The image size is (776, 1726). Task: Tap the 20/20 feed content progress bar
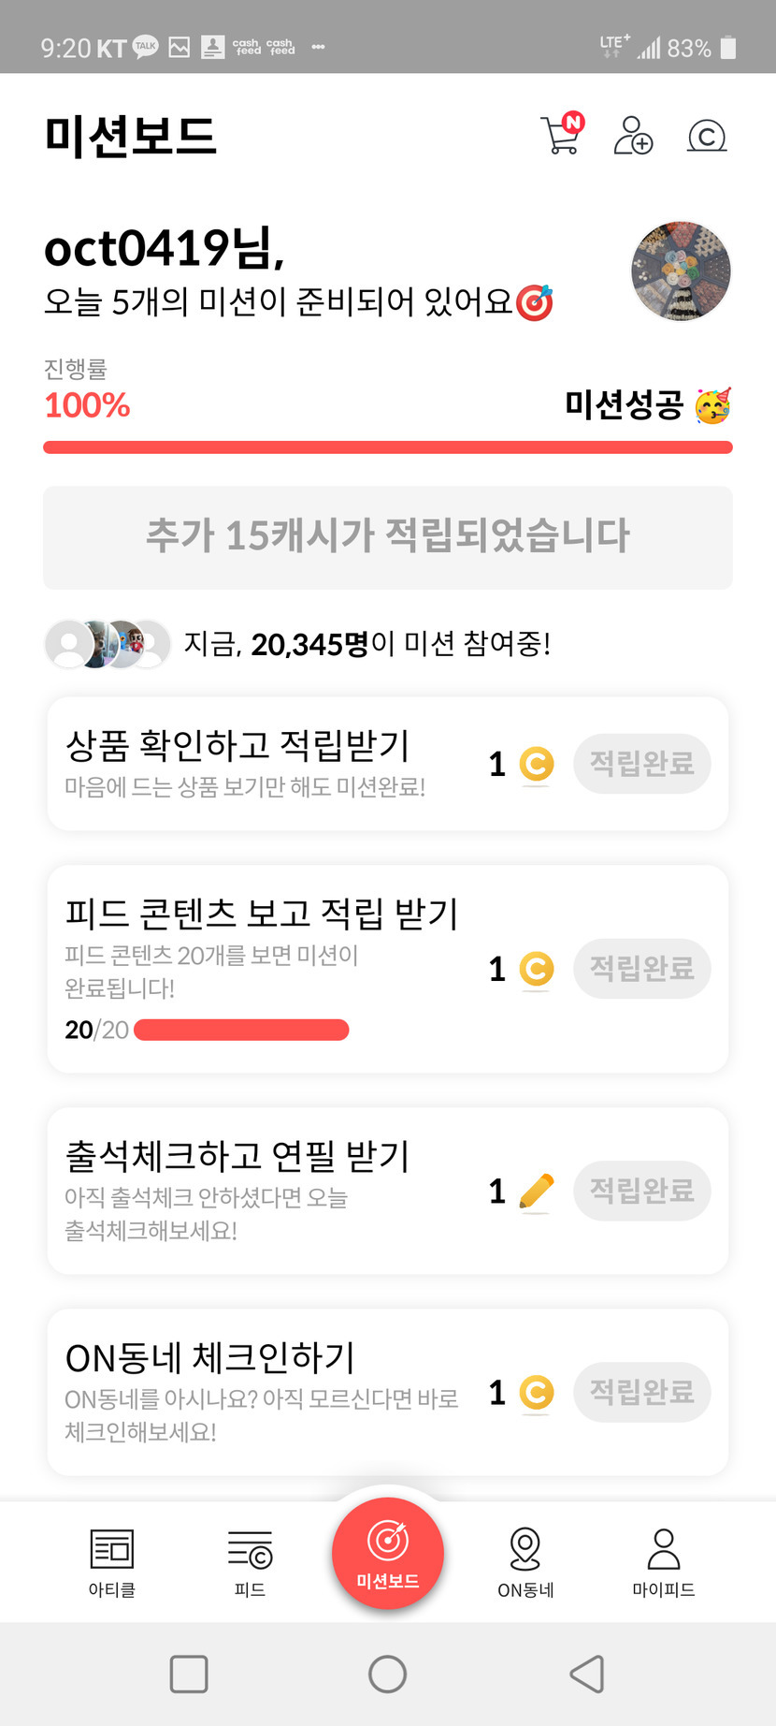241,1031
